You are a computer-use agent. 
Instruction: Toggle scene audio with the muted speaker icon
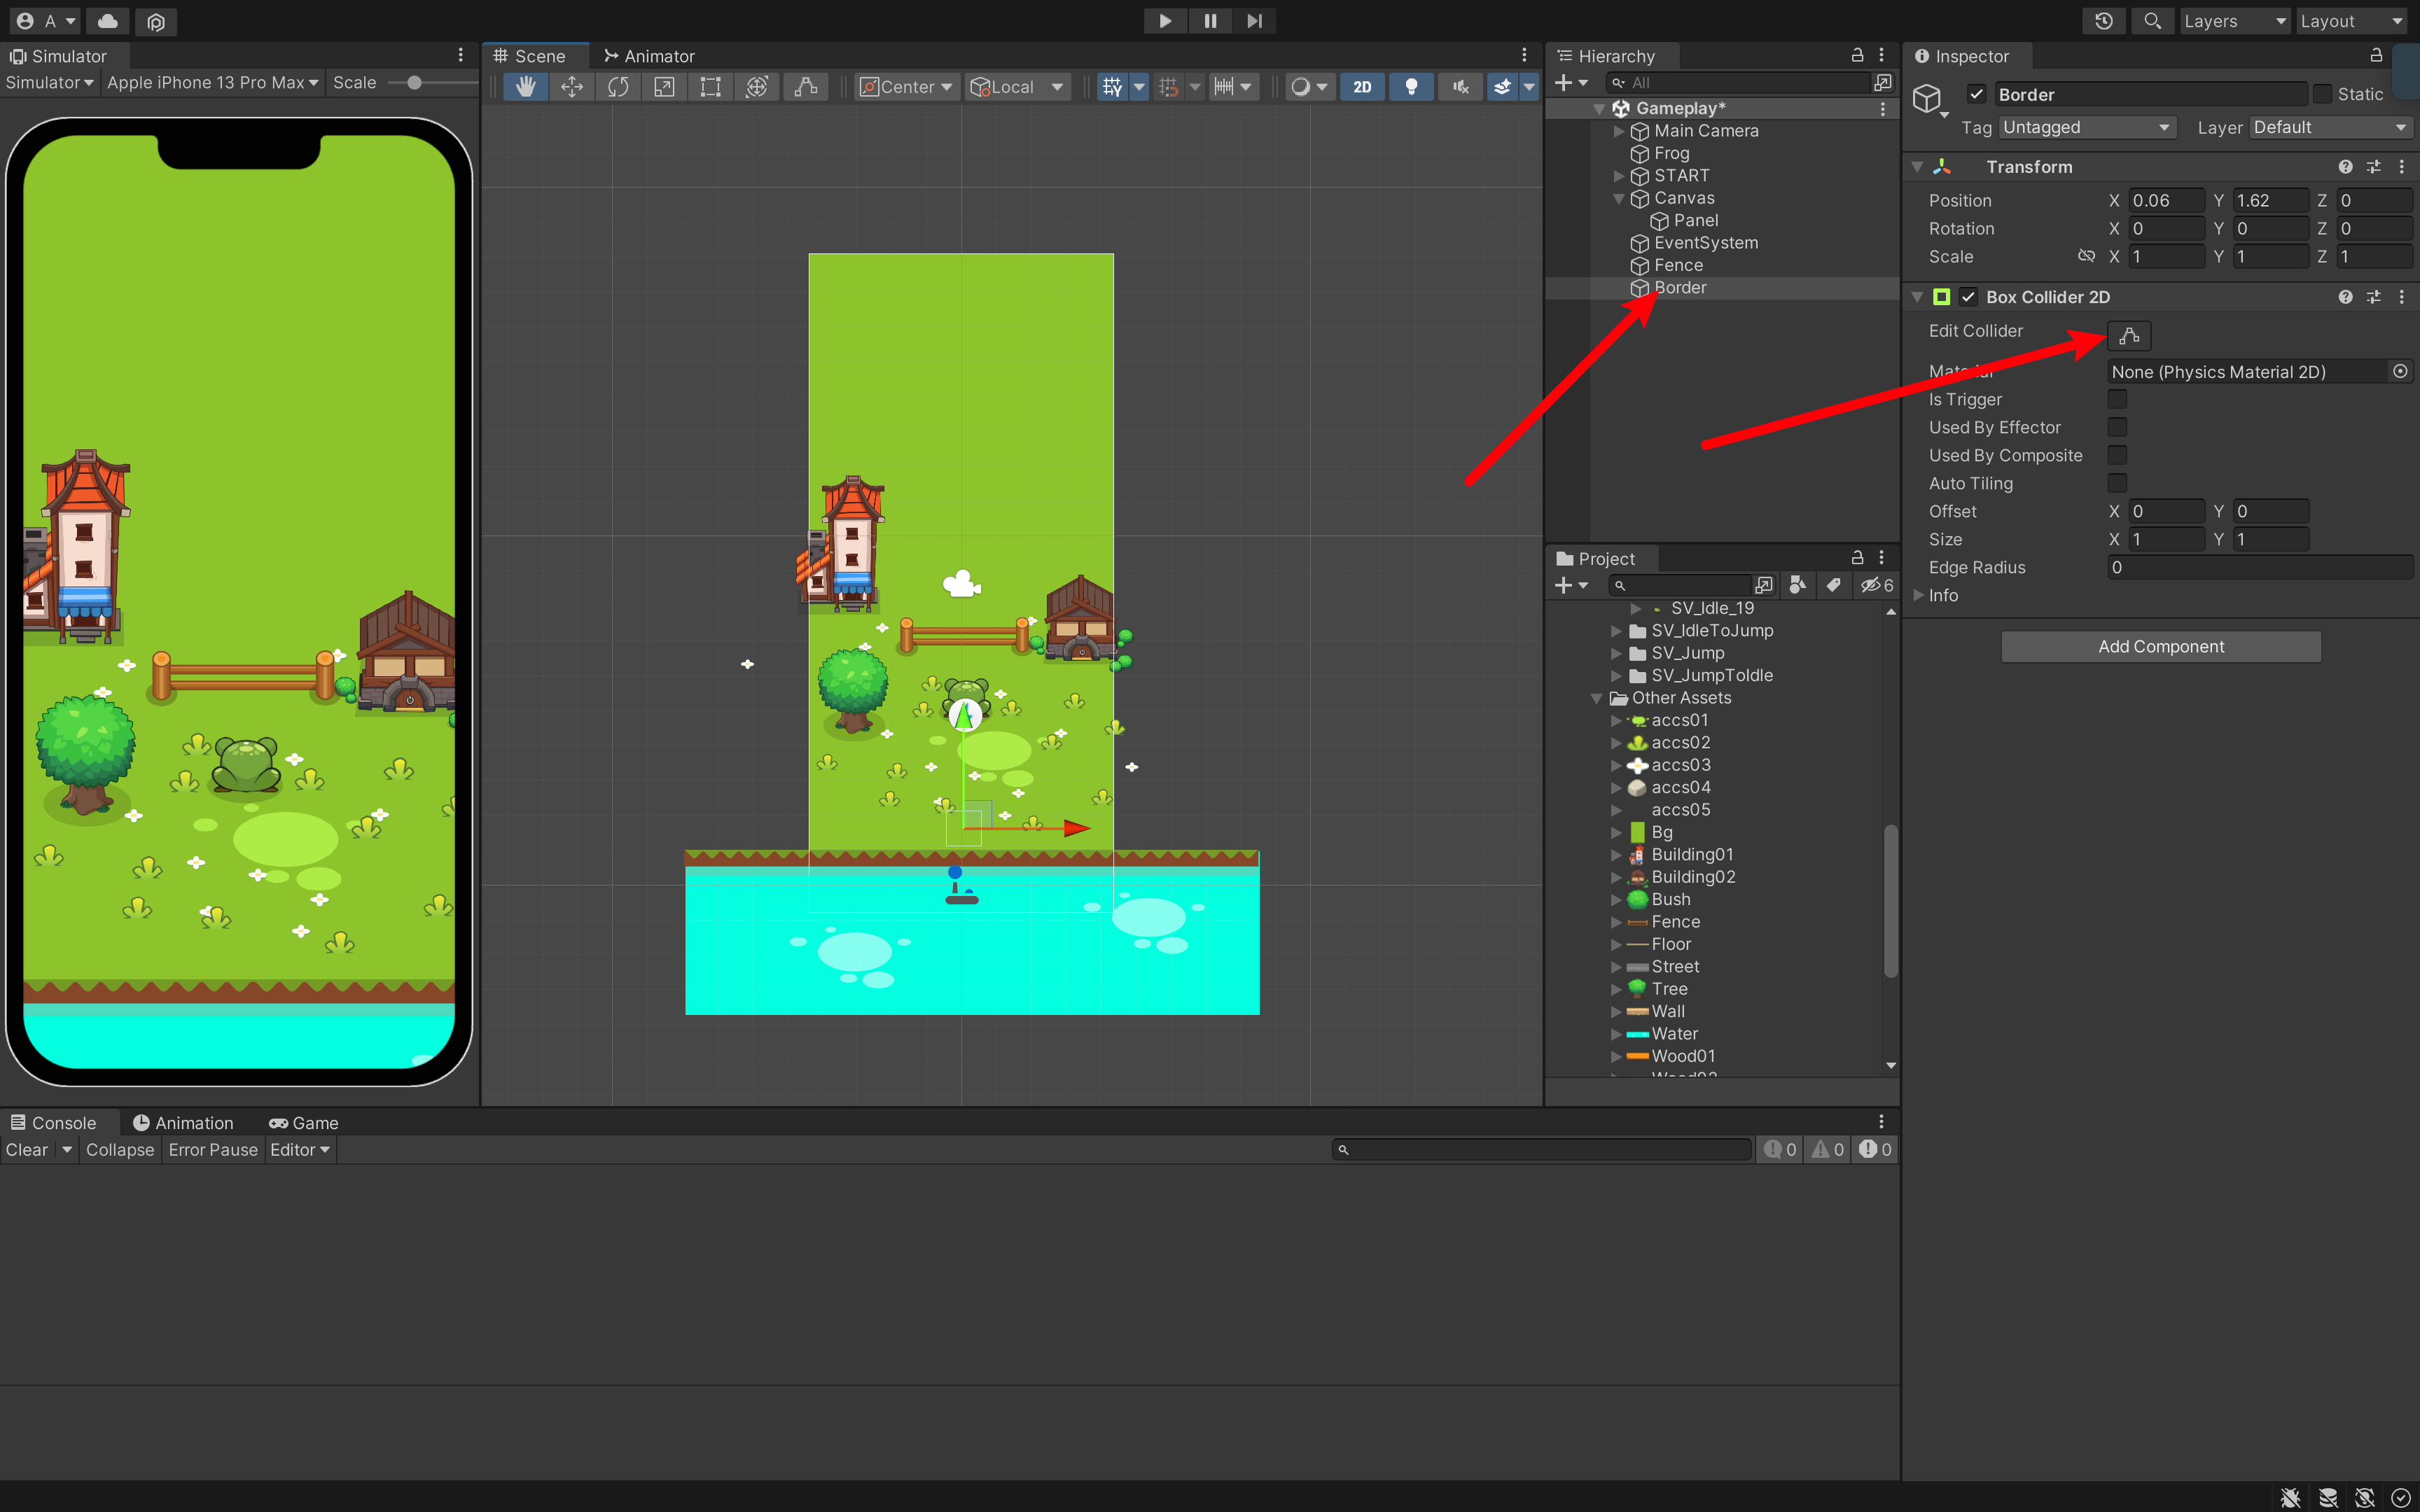click(1461, 87)
